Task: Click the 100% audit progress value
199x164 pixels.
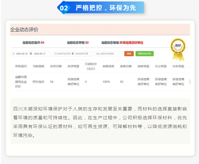Action: 106,82
